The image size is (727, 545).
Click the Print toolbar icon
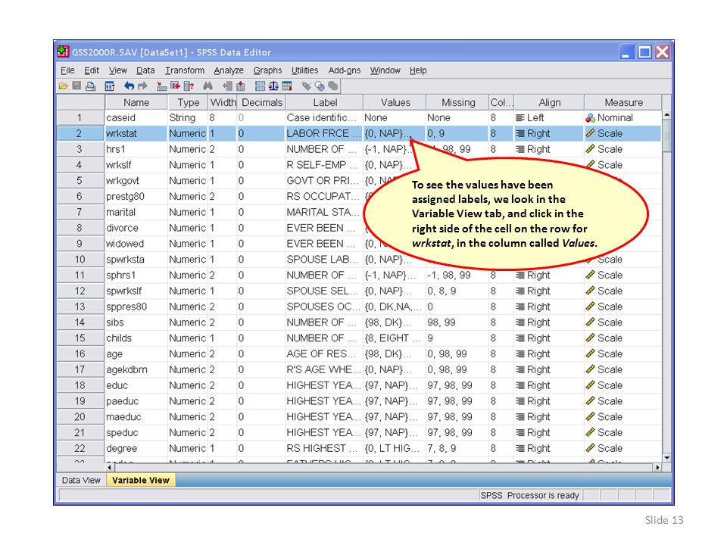click(90, 86)
